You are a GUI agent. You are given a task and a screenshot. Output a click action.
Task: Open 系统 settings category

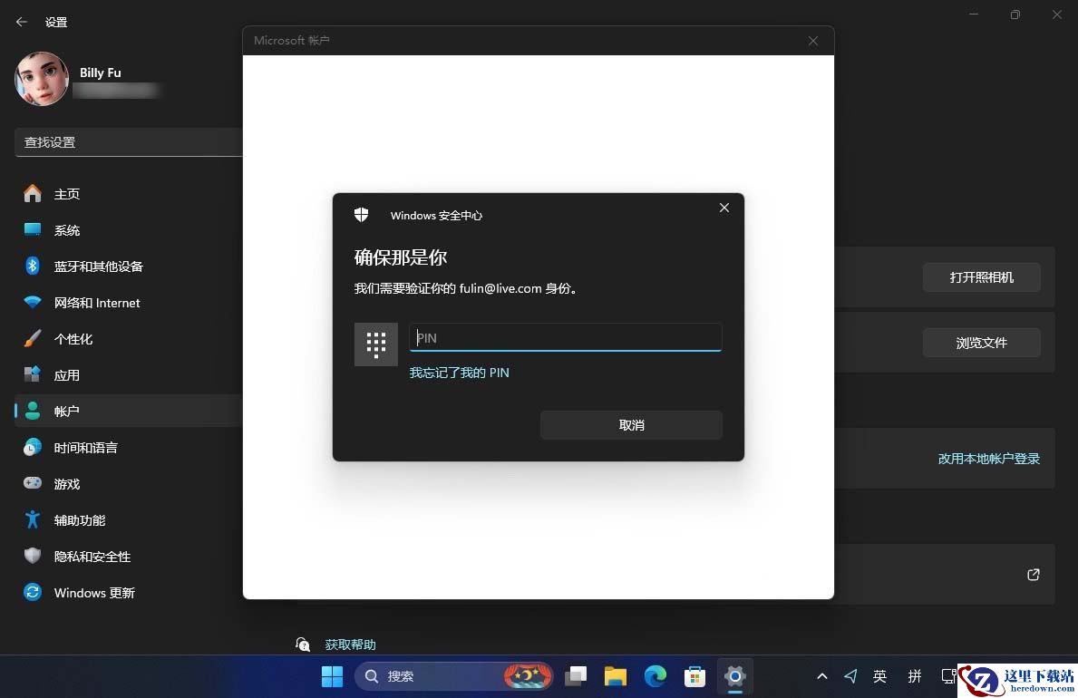point(129,230)
